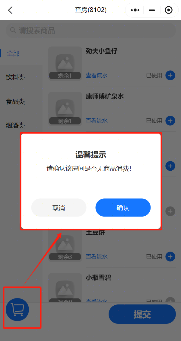
Task: Focus the 请搜索商品 search field
Action: [91, 31]
